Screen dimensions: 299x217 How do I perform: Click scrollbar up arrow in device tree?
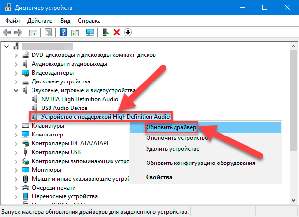[x=293, y=46]
